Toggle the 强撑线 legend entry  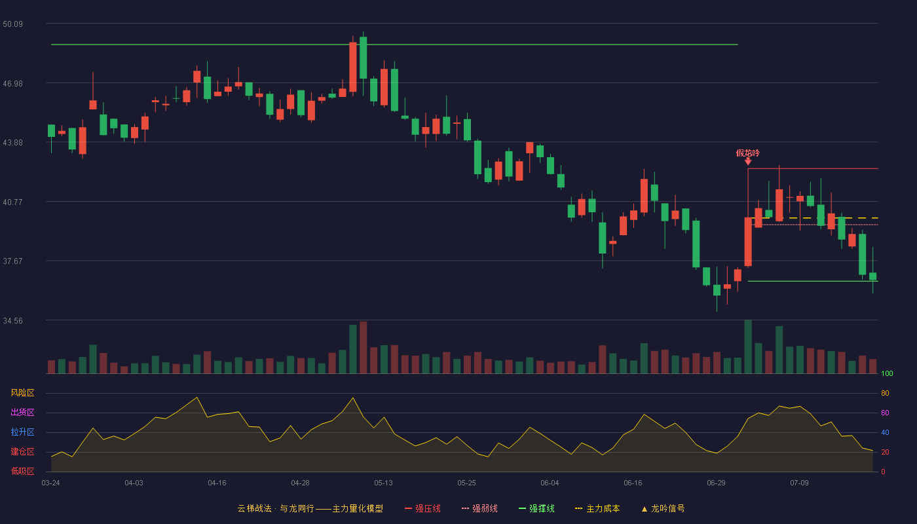click(x=536, y=508)
